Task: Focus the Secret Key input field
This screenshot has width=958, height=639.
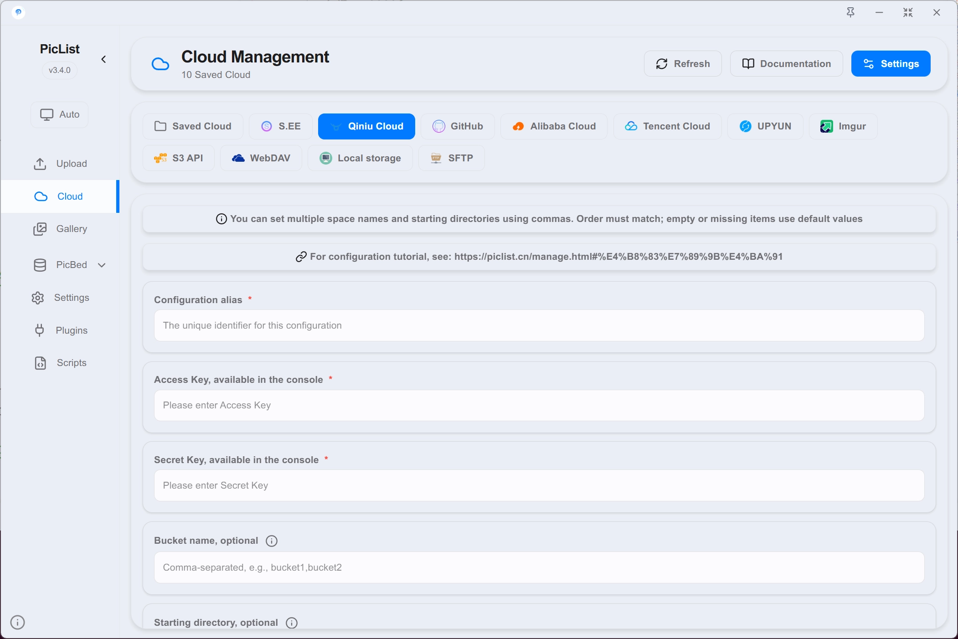Action: pos(539,485)
